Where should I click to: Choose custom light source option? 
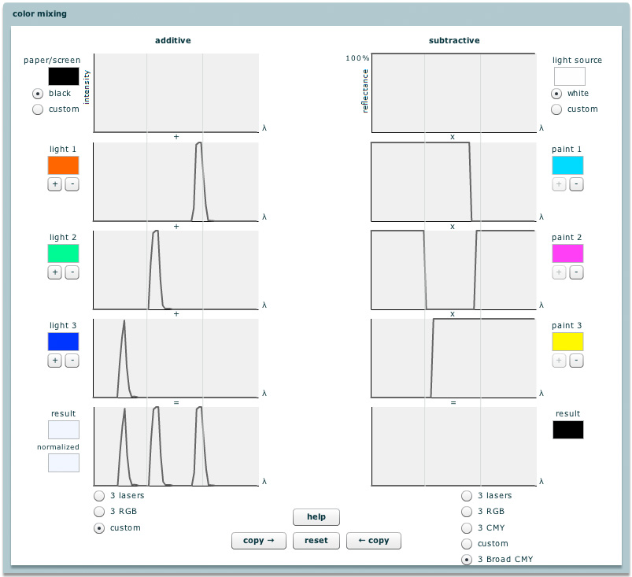coord(556,109)
